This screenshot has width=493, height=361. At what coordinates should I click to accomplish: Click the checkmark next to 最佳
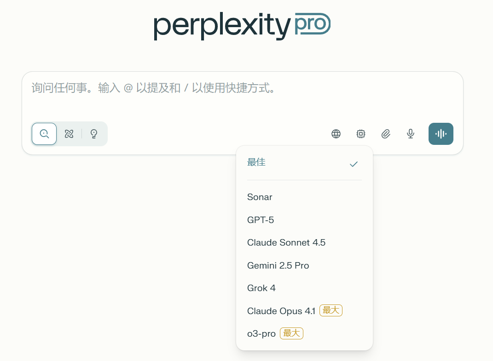coord(354,164)
